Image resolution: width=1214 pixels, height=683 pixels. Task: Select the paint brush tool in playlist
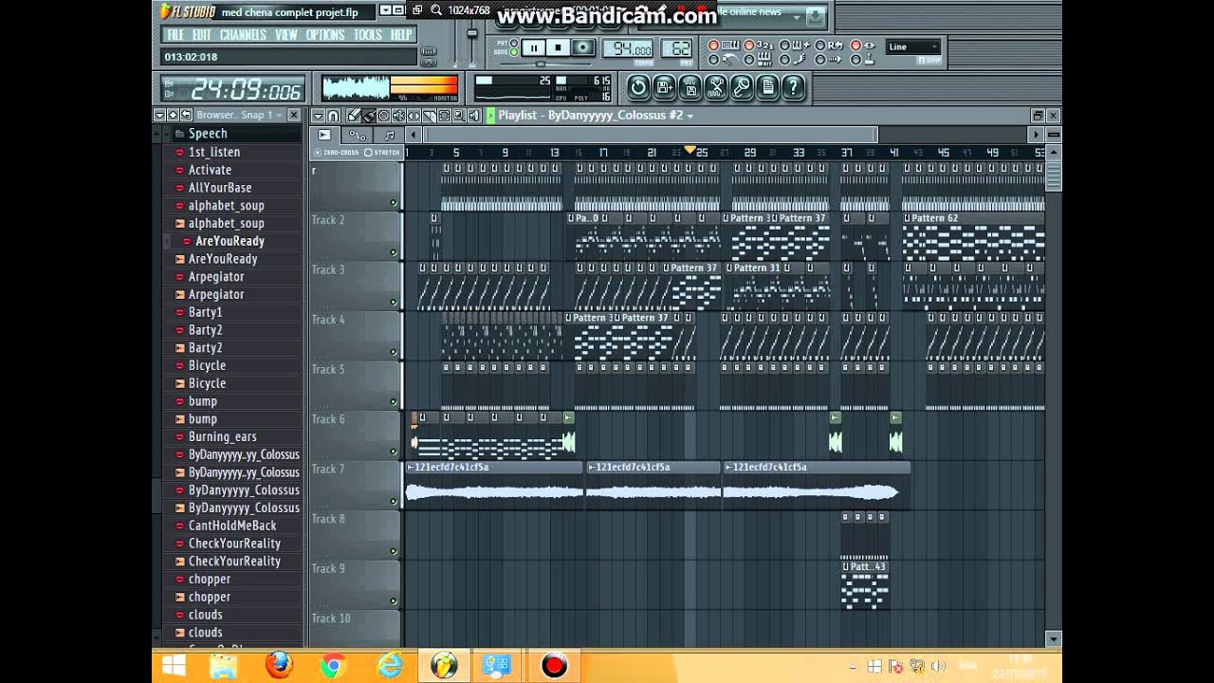coord(369,115)
